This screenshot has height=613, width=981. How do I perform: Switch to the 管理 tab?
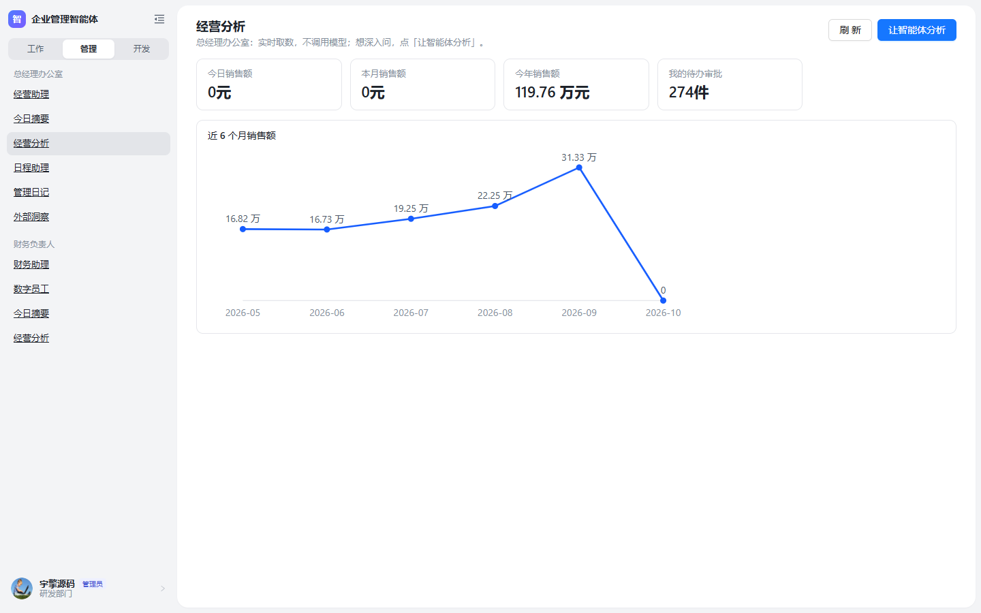pos(89,49)
